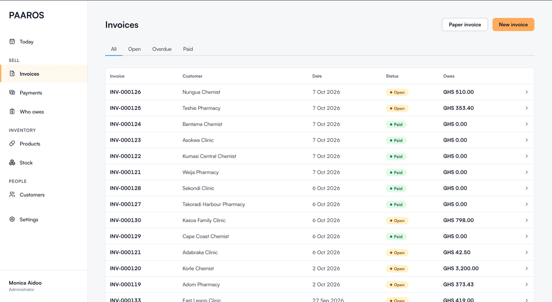
Task: Click the chevron on Bantama Chemist row
Action: pos(526,124)
